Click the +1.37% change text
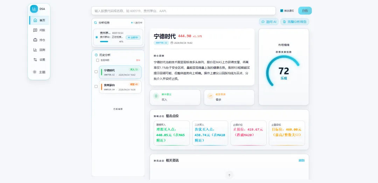Screen dimensions: 378x183 click(x=197, y=36)
